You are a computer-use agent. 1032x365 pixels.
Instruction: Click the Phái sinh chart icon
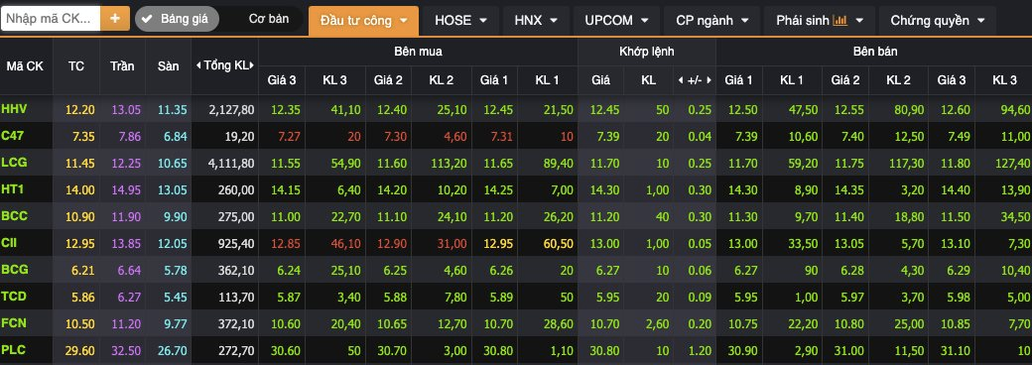(x=839, y=21)
